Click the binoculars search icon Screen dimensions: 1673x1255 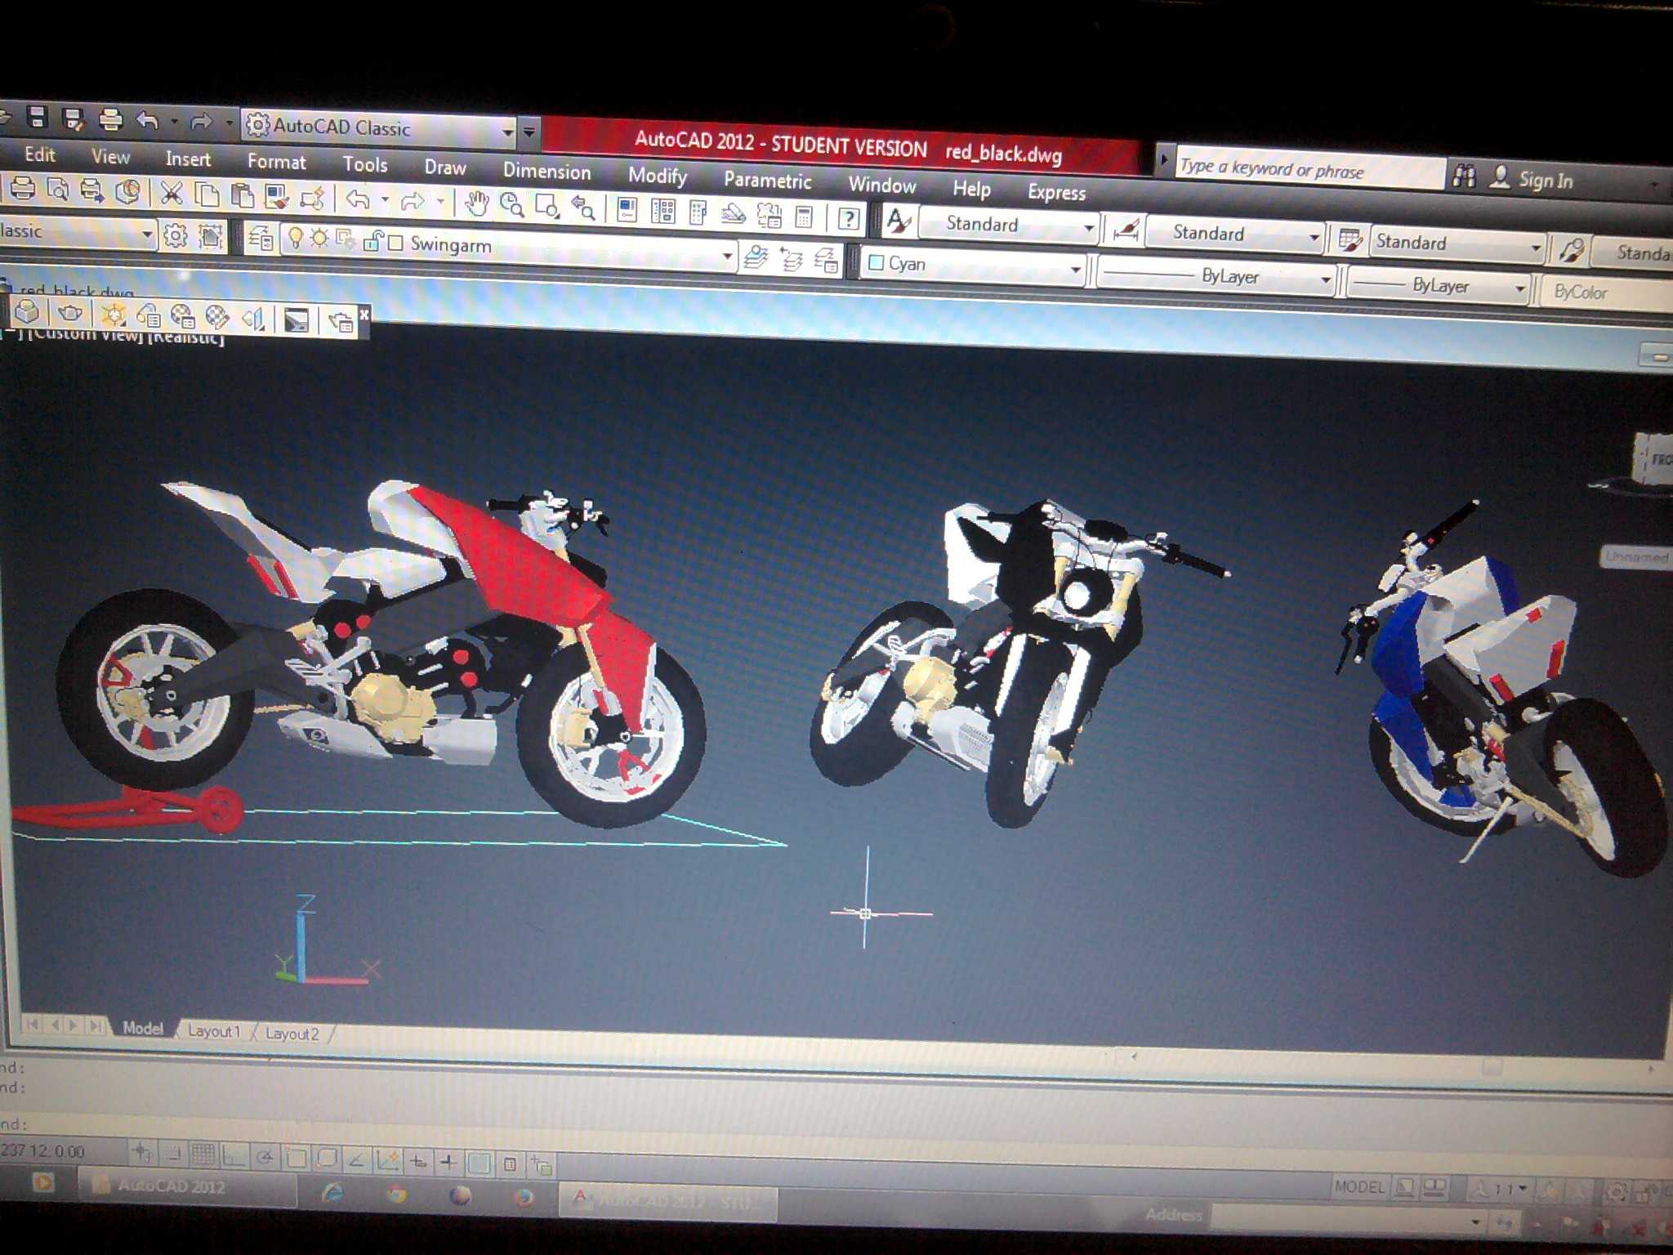(1464, 176)
